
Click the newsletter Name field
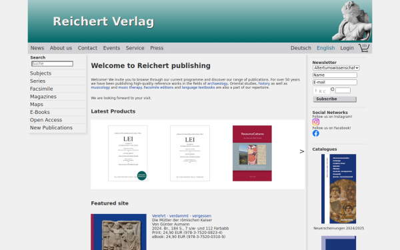click(x=335, y=75)
